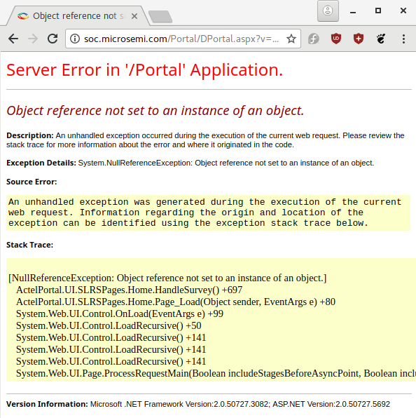The width and height of the screenshot is (416, 418).
Task: Go back to previous page
Action: coord(13,39)
